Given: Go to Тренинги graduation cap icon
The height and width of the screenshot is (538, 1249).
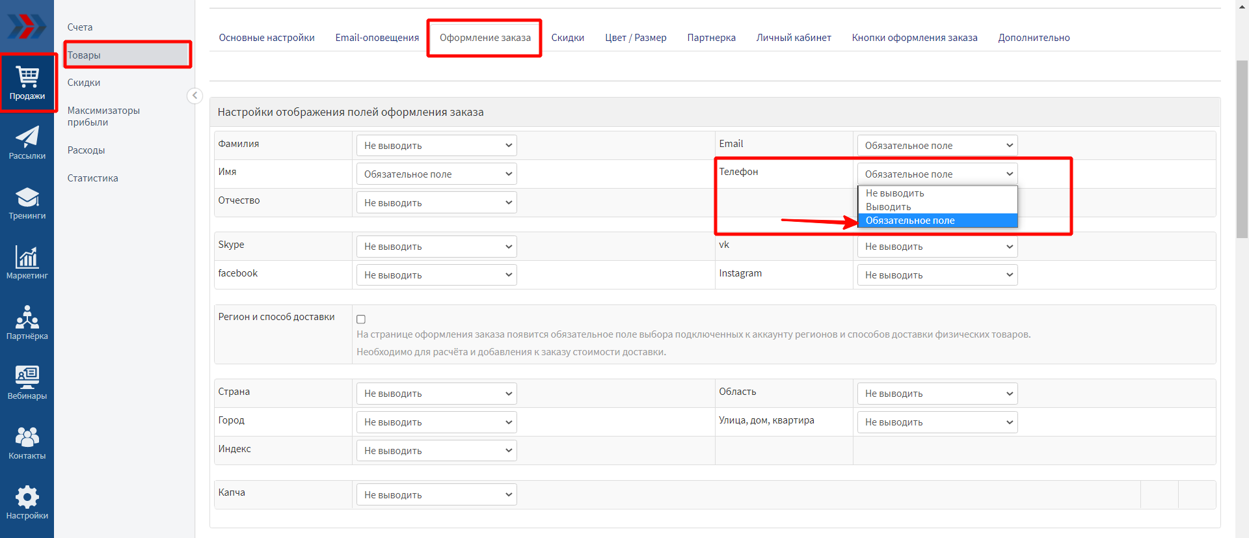Looking at the screenshot, I should pos(27,203).
